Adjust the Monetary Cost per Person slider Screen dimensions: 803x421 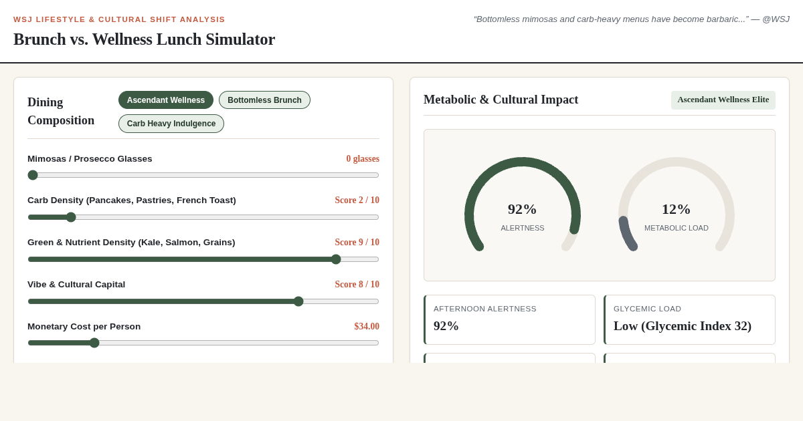[x=203, y=343]
